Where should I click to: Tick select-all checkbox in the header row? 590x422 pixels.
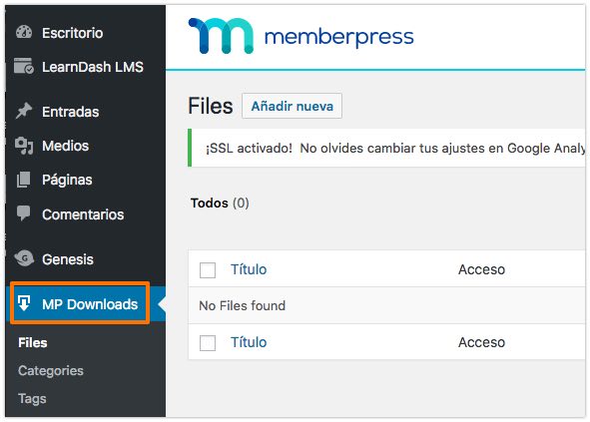pyautogui.click(x=208, y=270)
